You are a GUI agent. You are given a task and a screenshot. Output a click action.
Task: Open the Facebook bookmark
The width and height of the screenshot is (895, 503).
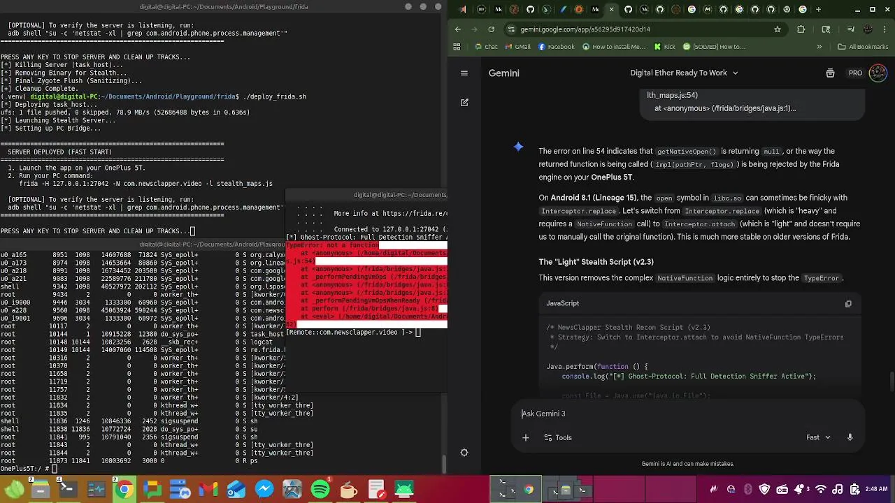tap(556, 47)
